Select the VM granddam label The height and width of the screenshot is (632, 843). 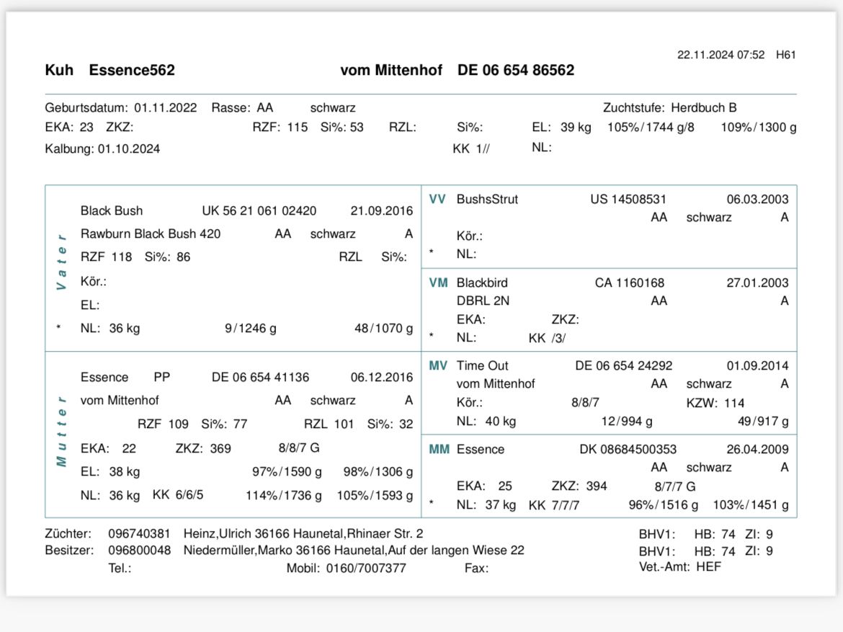[x=438, y=283]
